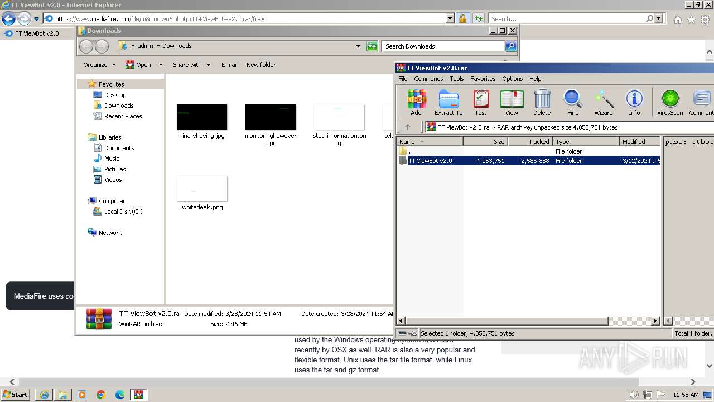Click the Explorer window back arrow

point(86,46)
